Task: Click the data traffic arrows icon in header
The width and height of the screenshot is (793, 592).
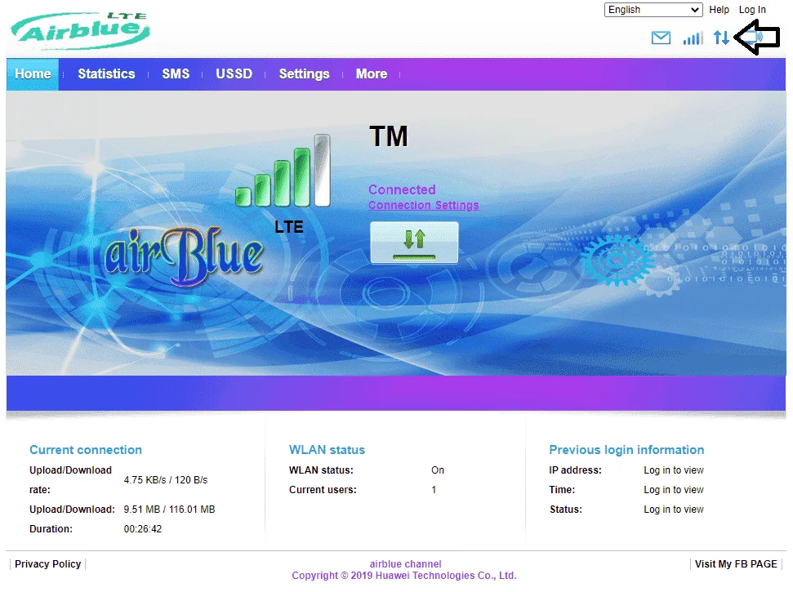Action: (x=721, y=38)
